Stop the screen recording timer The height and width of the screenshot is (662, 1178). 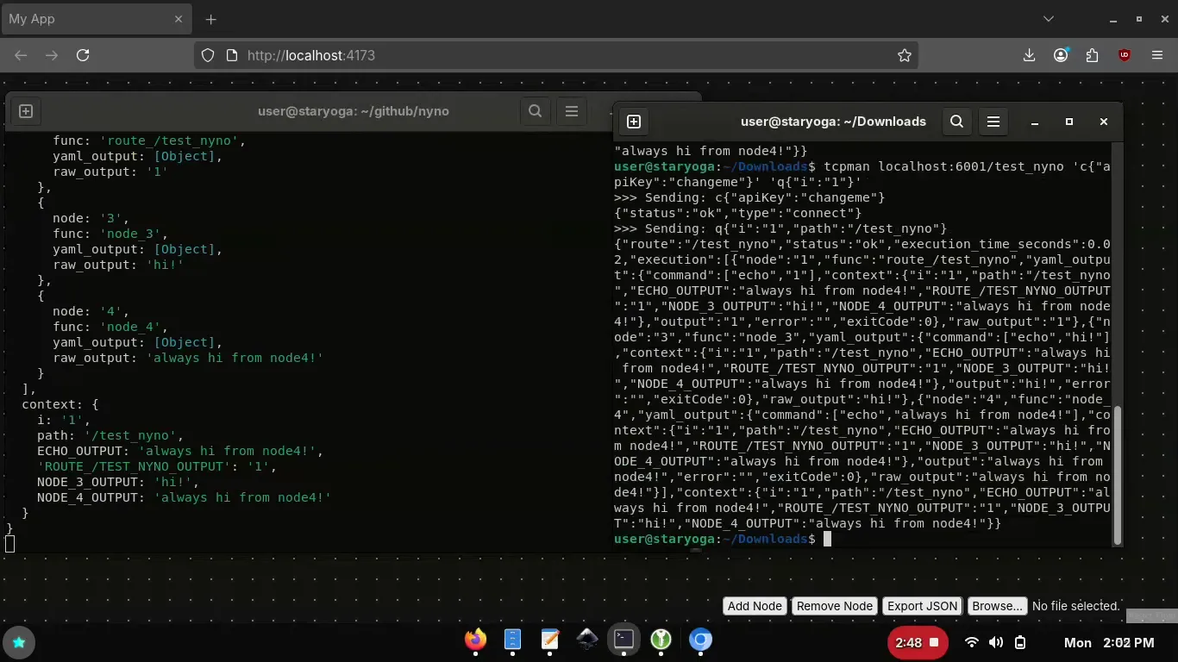tap(933, 642)
